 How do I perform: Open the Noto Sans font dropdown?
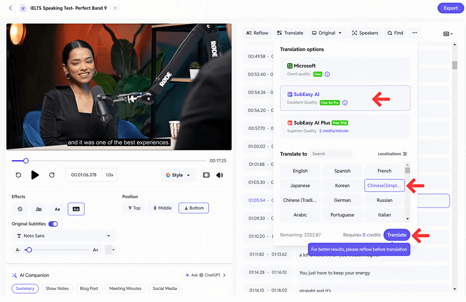[x=63, y=236]
